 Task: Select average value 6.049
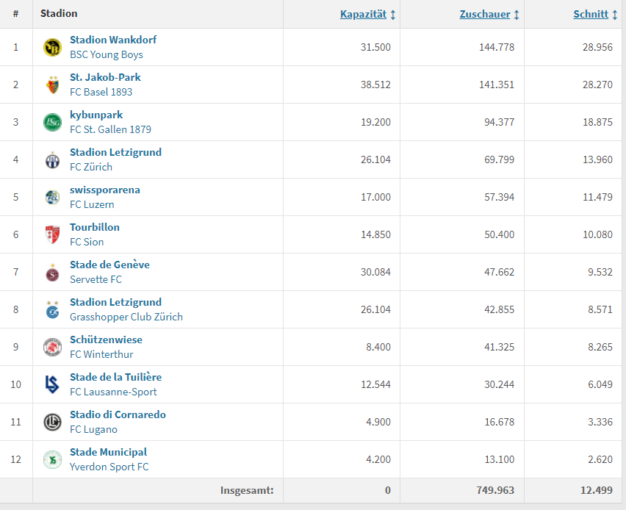tap(600, 384)
